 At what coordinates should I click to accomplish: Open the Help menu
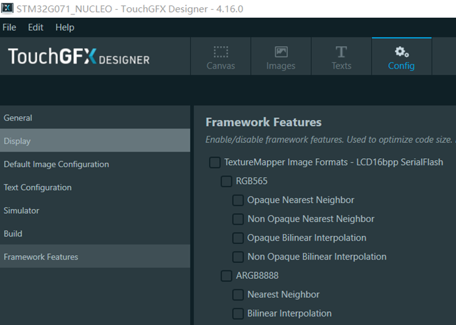click(x=65, y=27)
